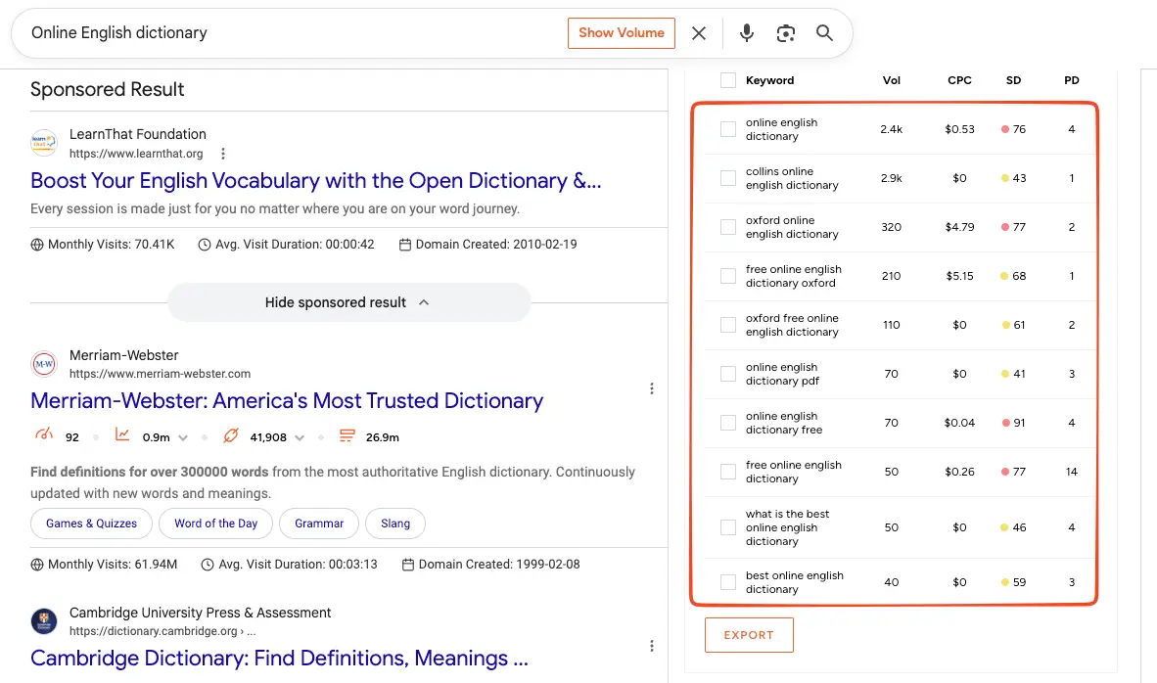This screenshot has height=683, width=1157.
Task: Click the Show Volume button
Action: (x=622, y=33)
